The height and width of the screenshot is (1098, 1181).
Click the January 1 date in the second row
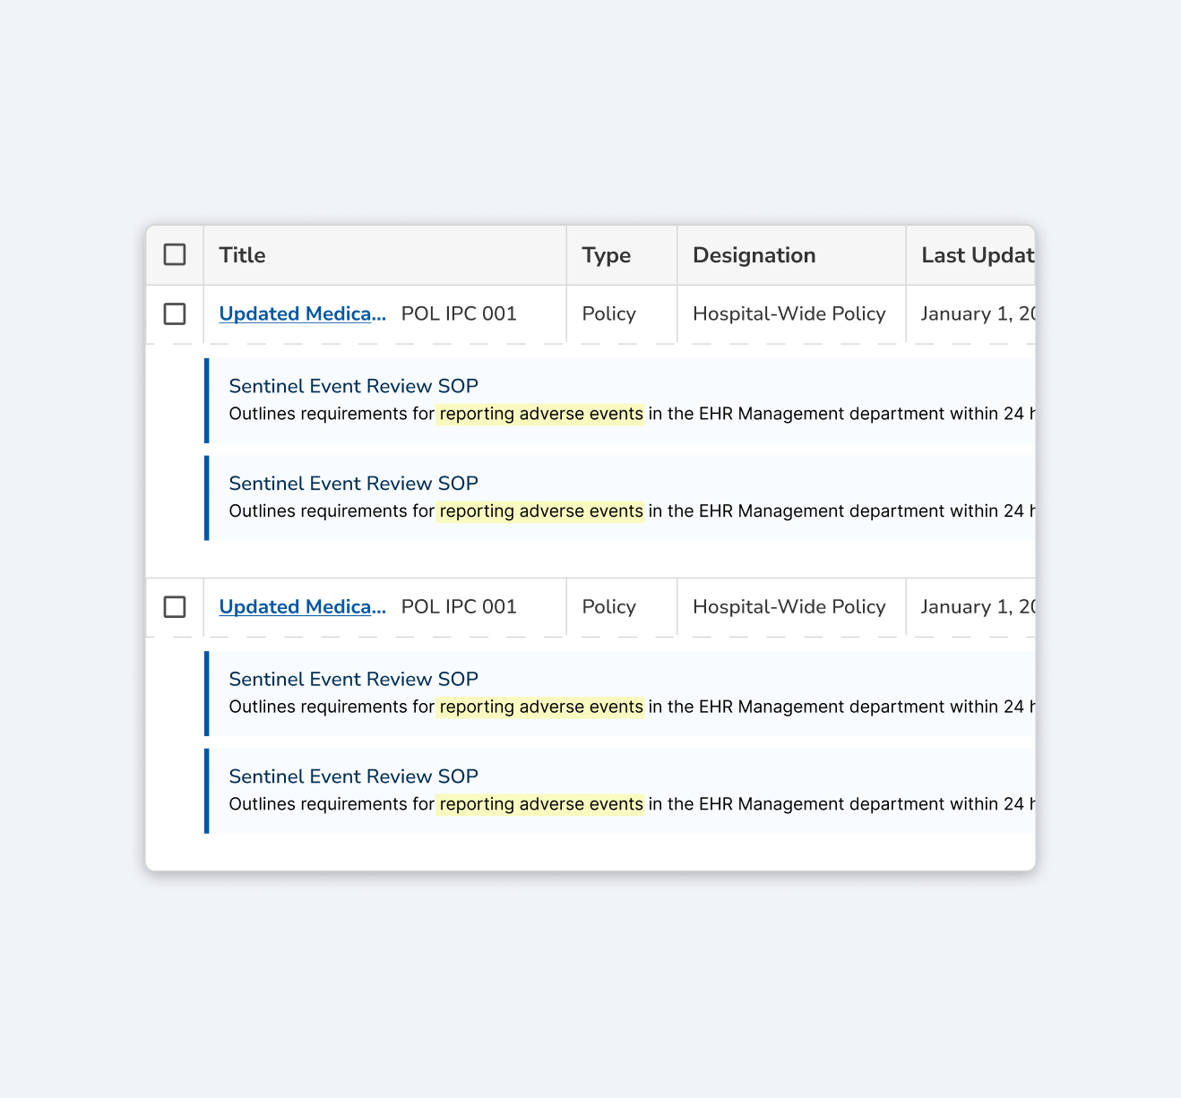coord(978,606)
